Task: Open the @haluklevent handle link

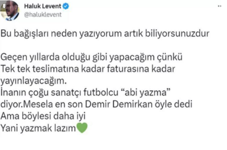Action: coord(43,15)
